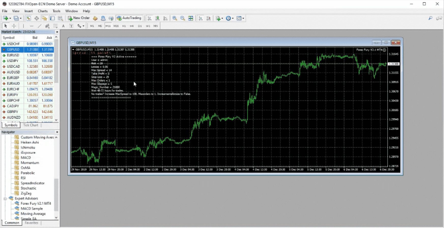Select the Fibonacci Retracement tool
Screen dimensions: 444x228
55,26
